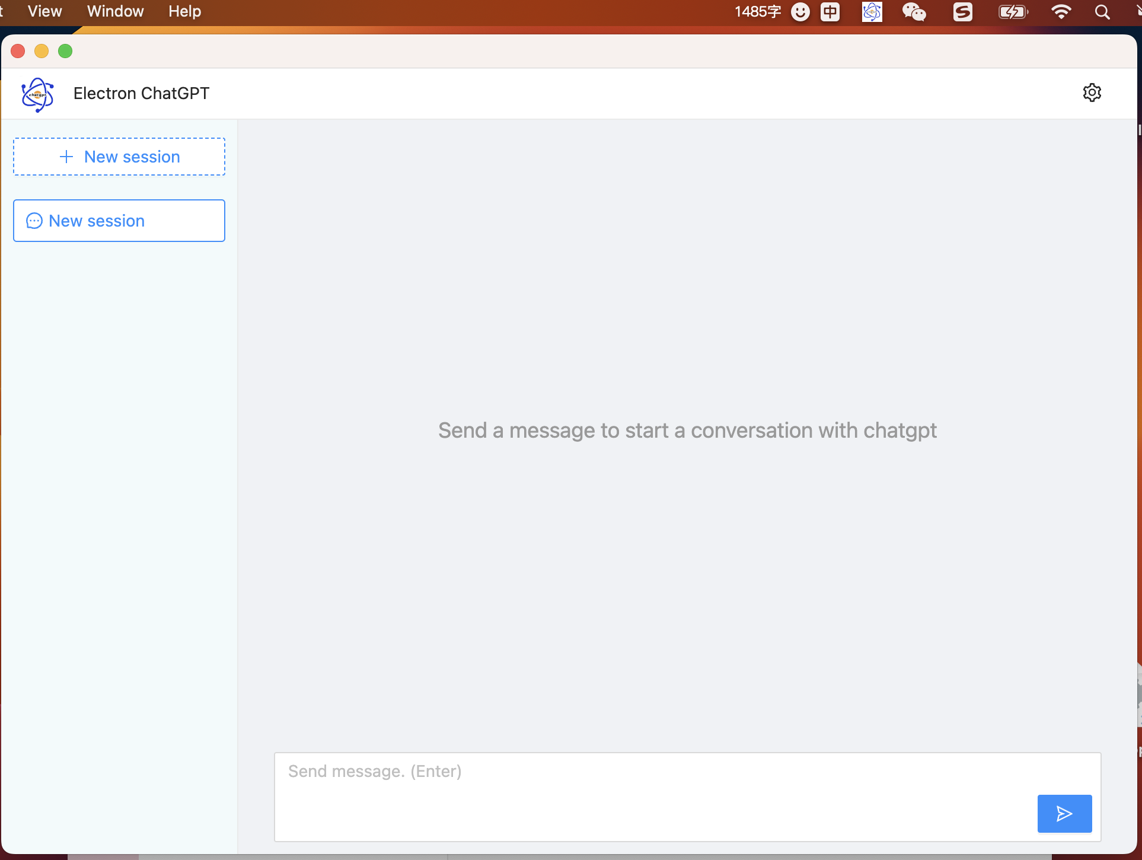The width and height of the screenshot is (1142, 860).
Task: Open the View menu
Action: [44, 11]
